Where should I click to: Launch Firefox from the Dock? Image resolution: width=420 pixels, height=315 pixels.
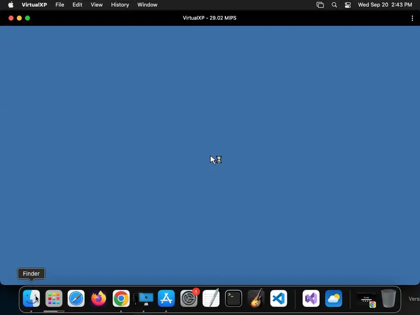(x=98, y=299)
